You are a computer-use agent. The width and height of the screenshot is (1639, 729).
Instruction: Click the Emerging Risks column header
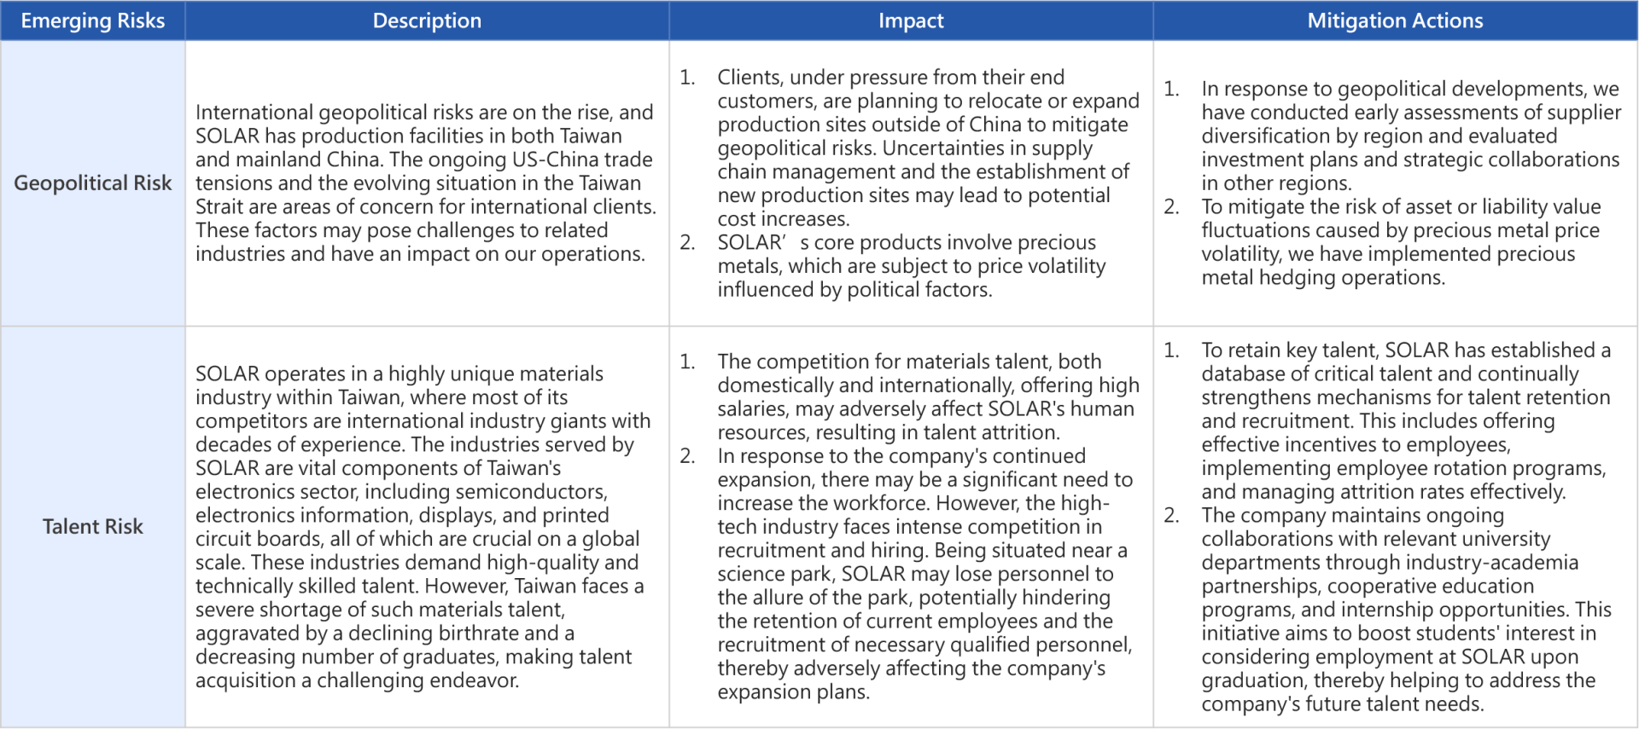(92, 20)
